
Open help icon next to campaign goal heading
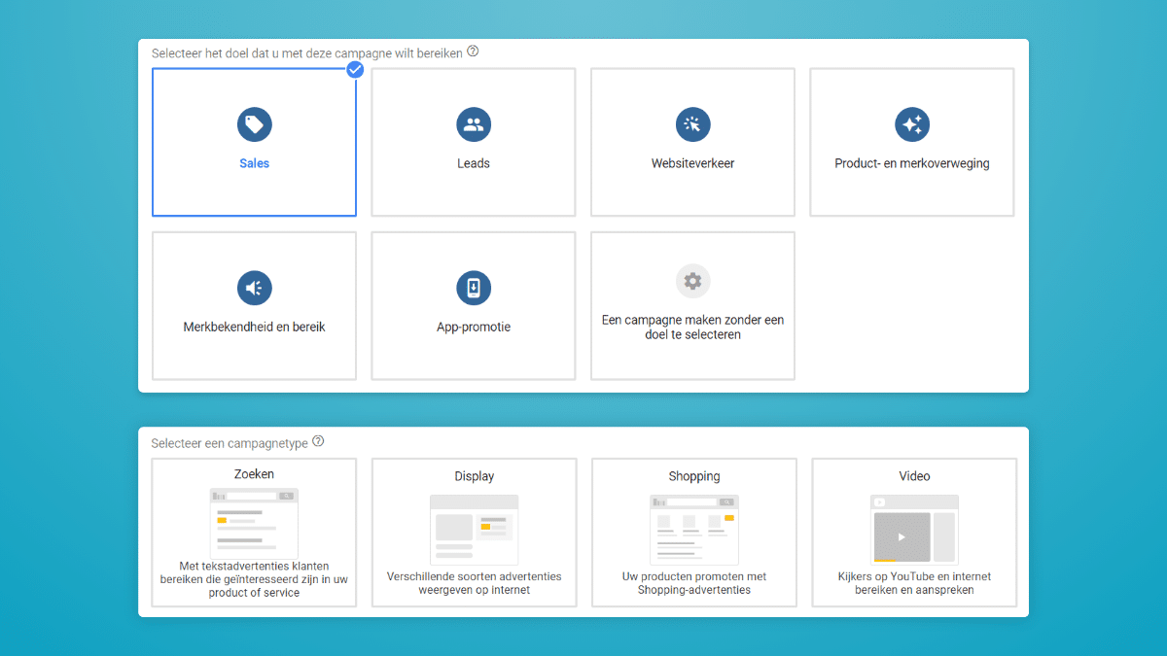(x=473, y=52)
